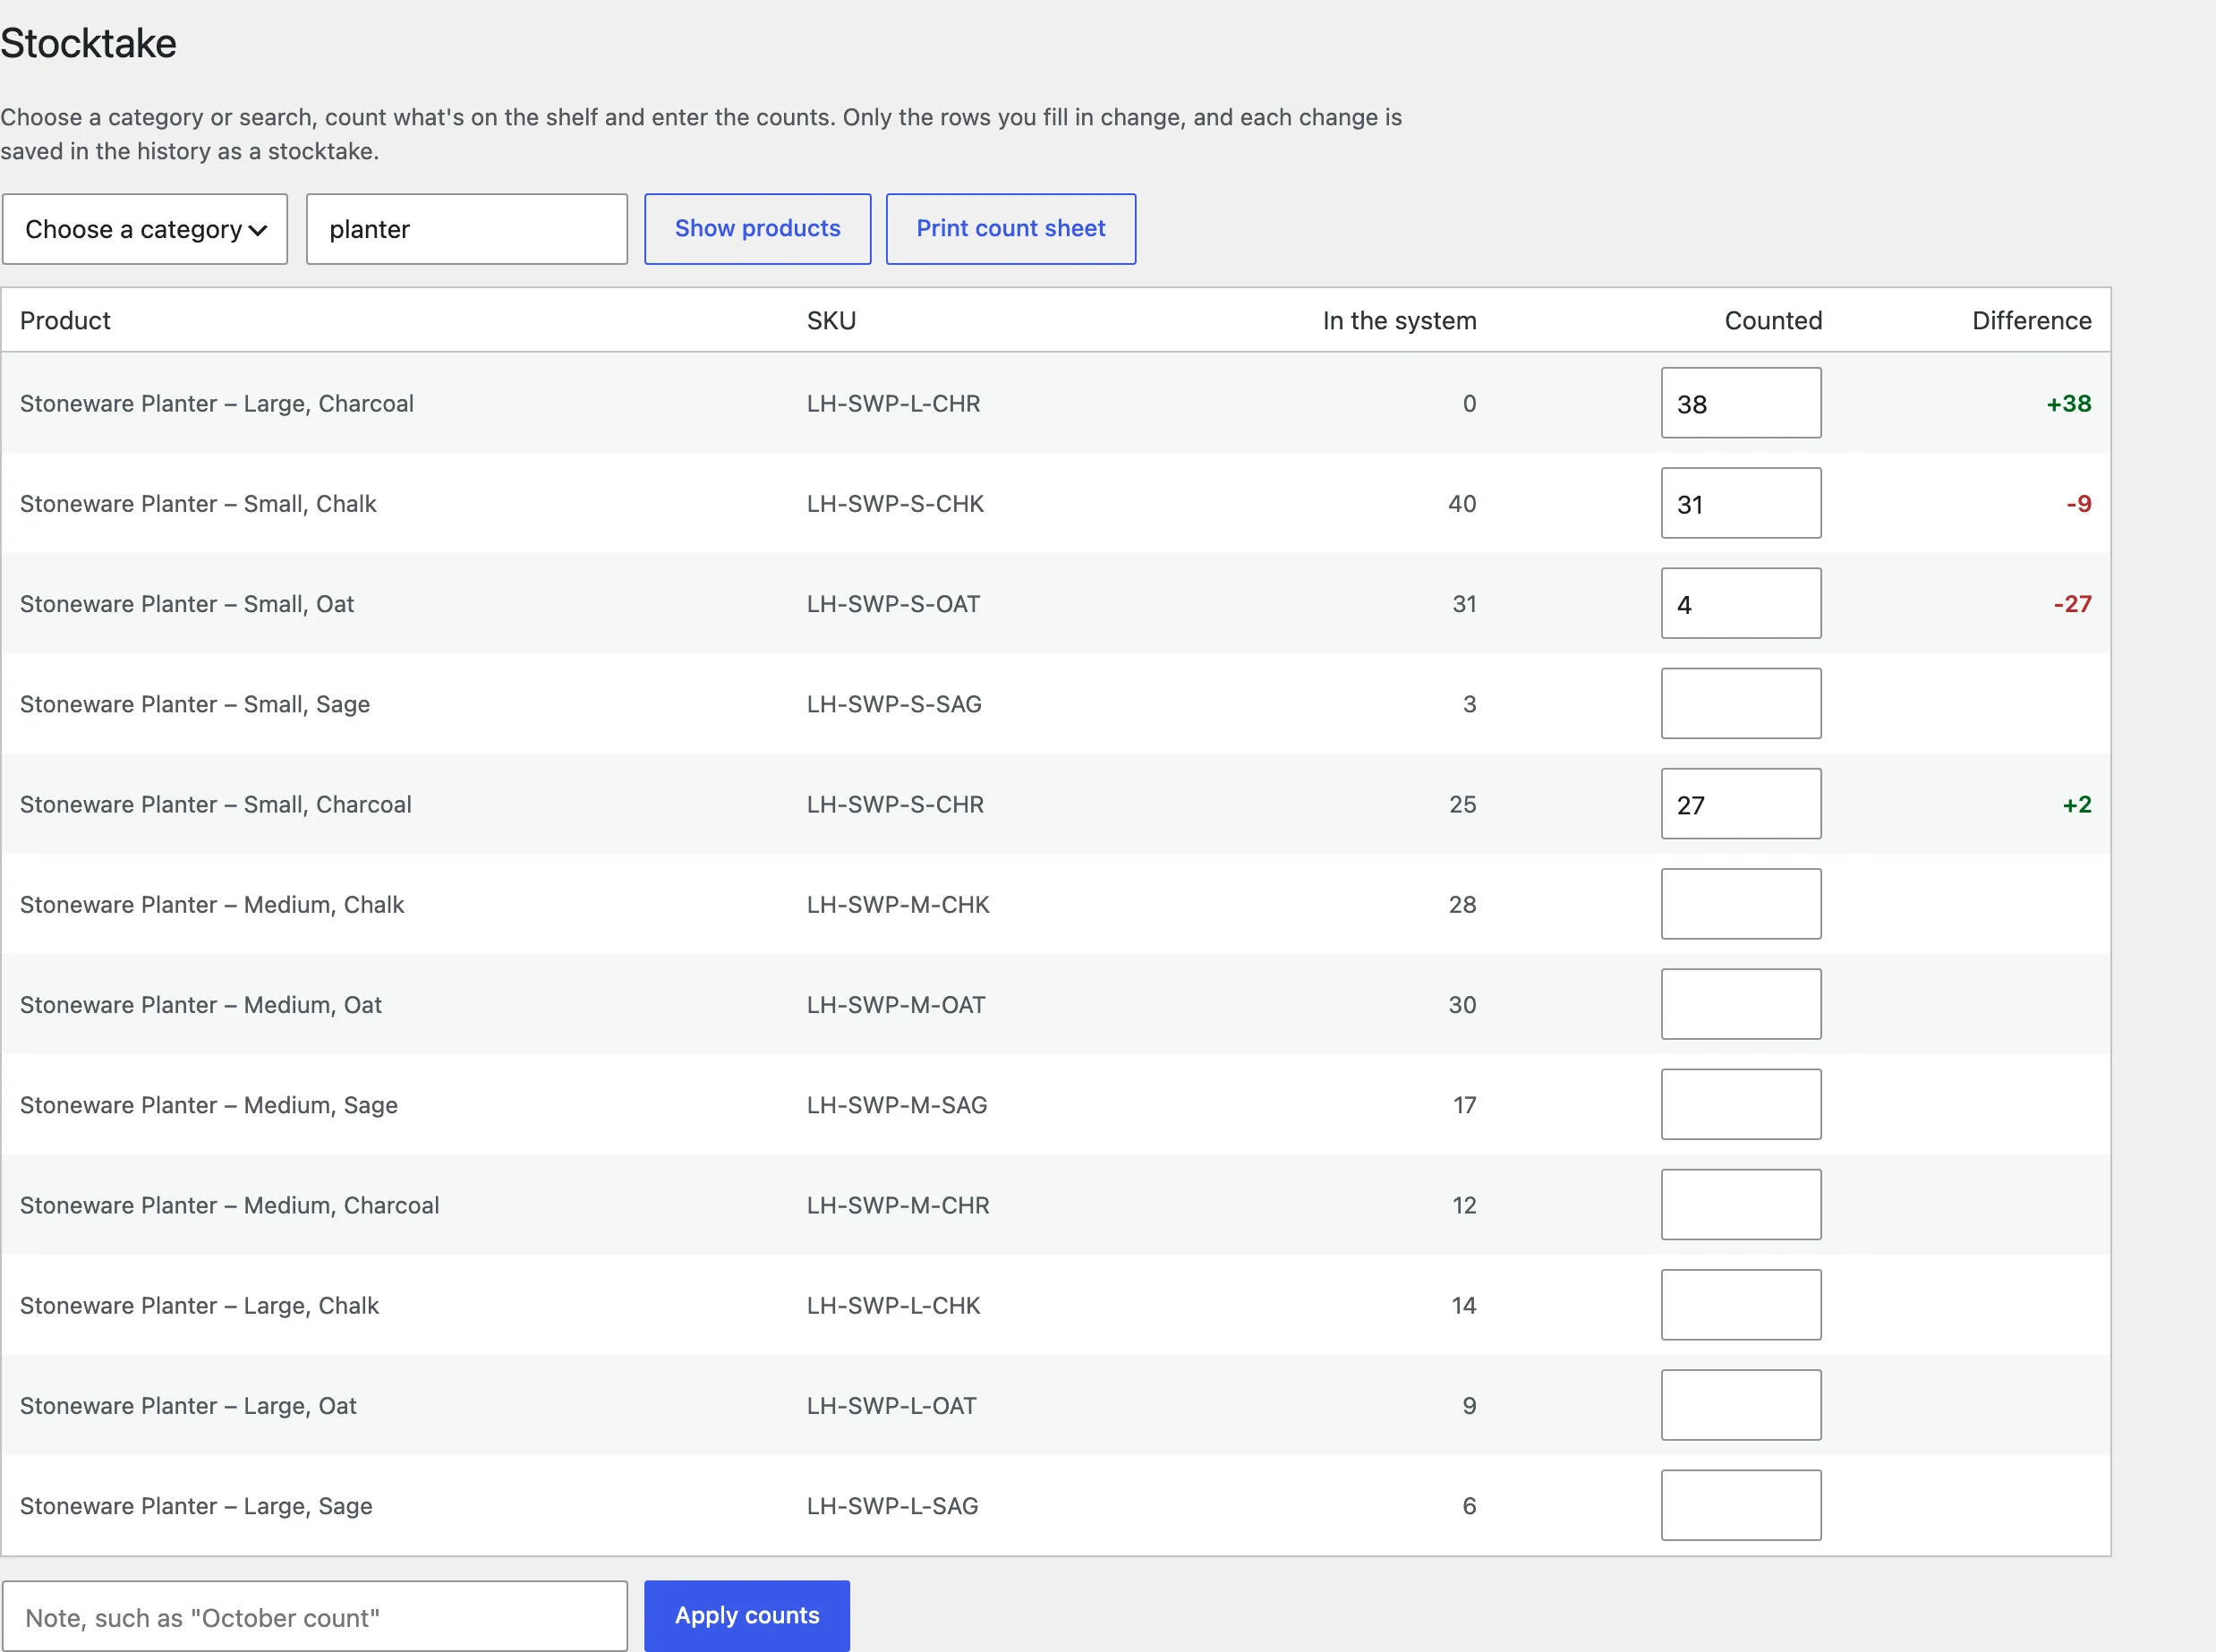Image resolution: width=2216 pixels, height=1652 pixels.
Task: Click the SKU text LH-SWP-L-OAT
Action: (x=891, y=1406)
